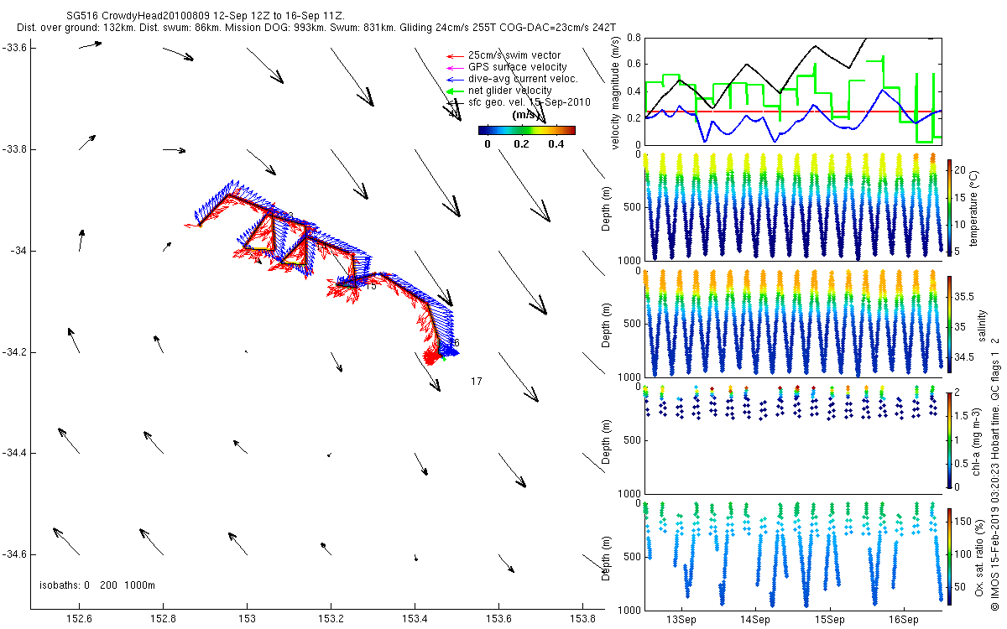
Task: Click longitude tick '153.2' on map axis
Action: coord(331,619)
